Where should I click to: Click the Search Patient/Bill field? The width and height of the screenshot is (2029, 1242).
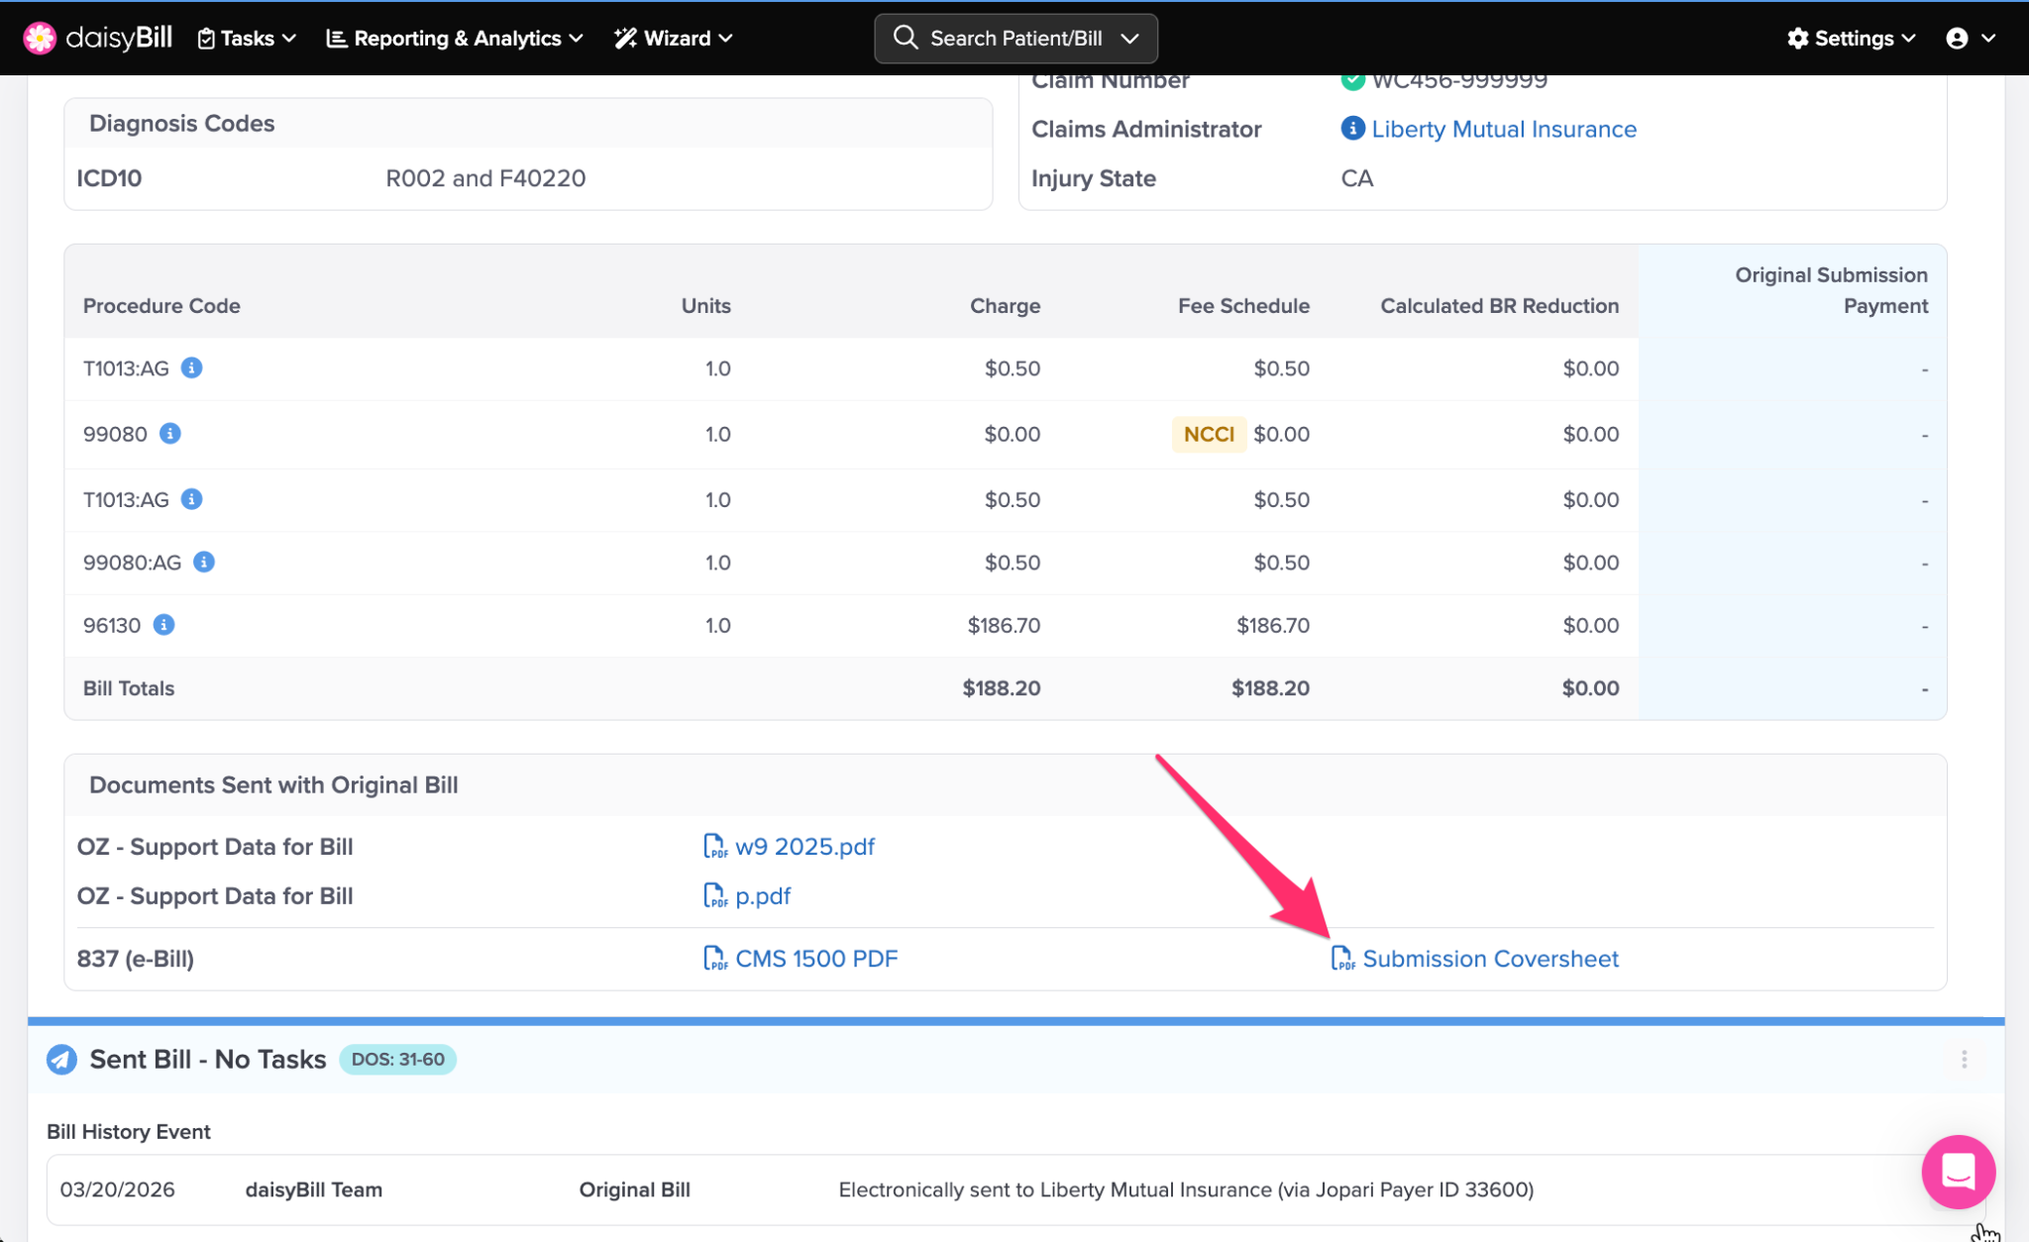pos(1015,38)
